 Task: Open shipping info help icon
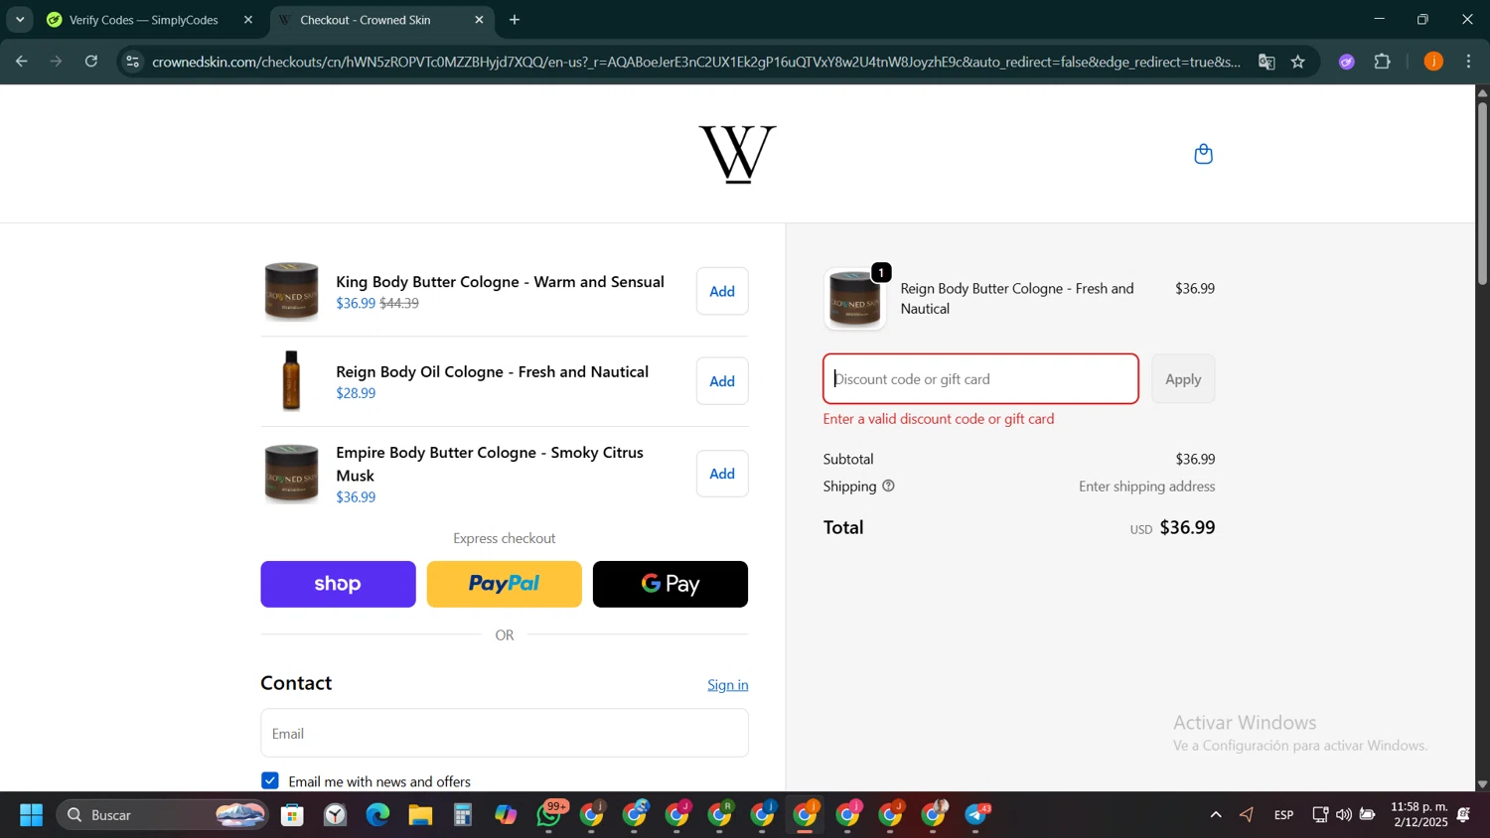(x=888, y=487)
